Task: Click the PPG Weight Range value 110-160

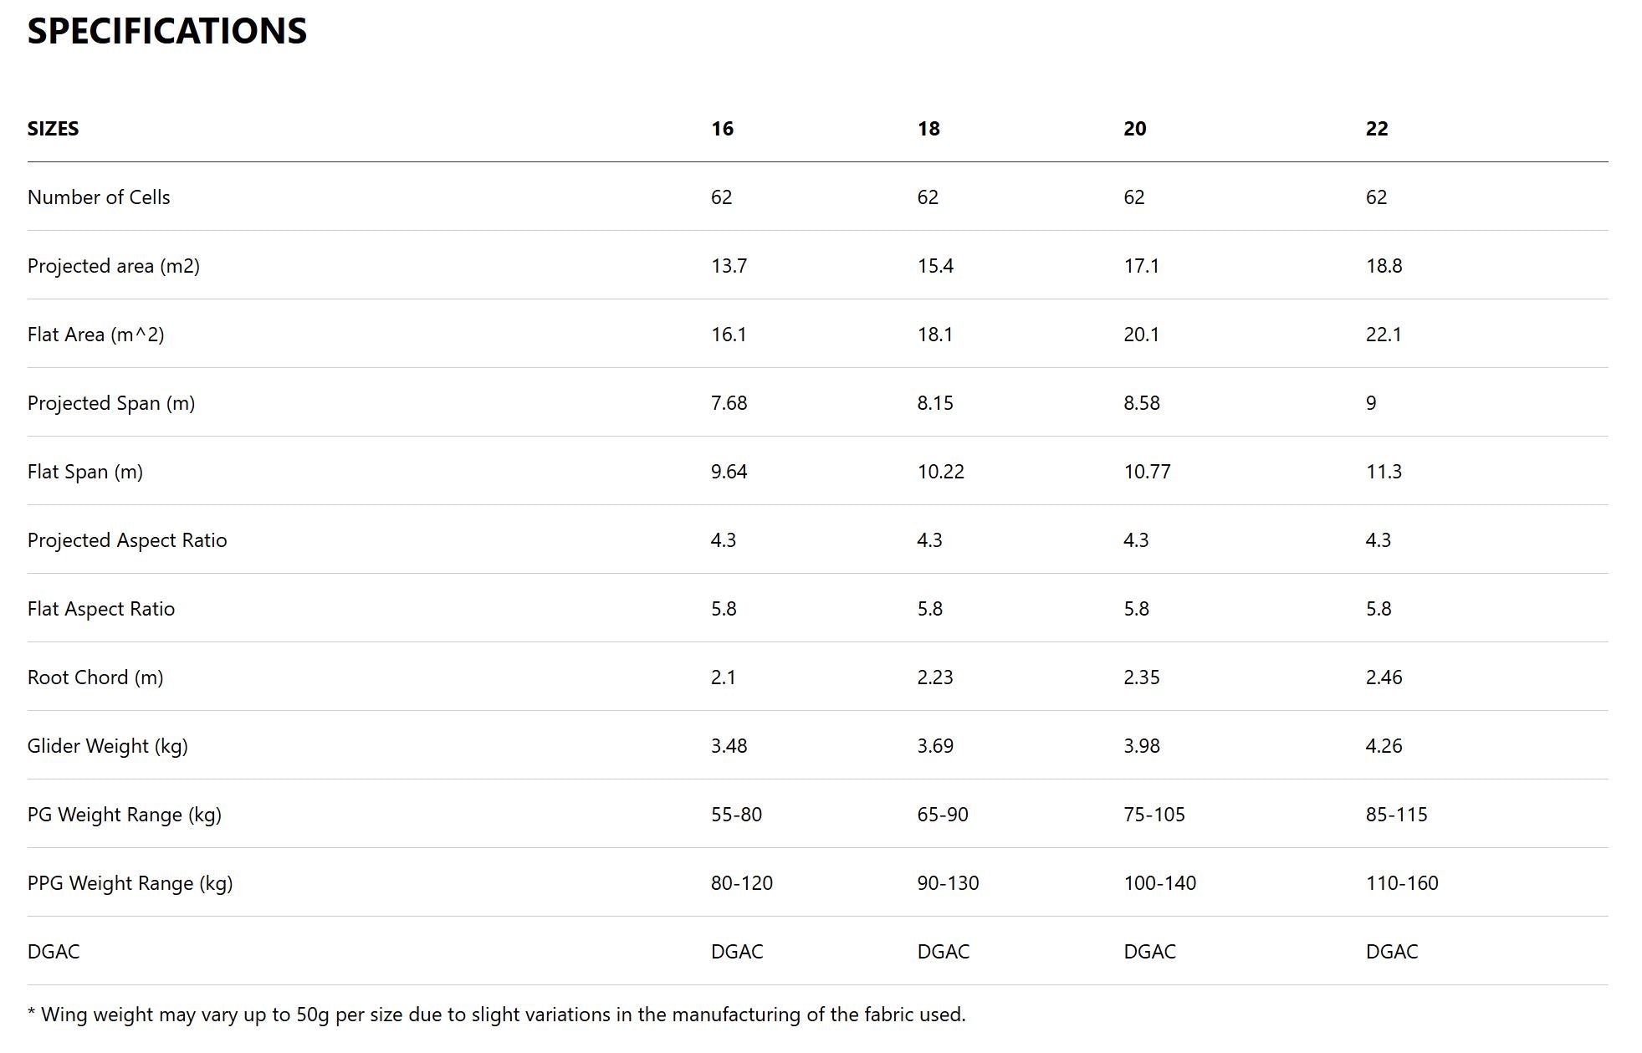Action: point(1402,883)
